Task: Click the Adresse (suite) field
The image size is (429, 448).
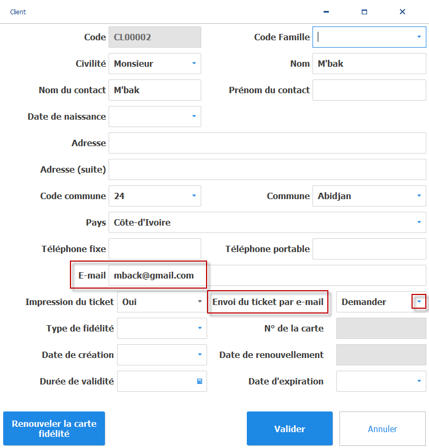Action: 267,169
